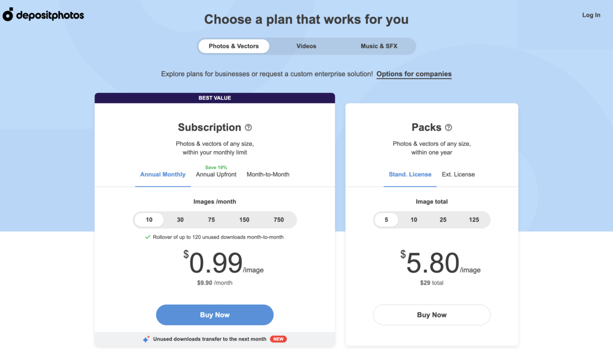Click the NEW badge on transfer notice
The image size is (613, 349).
pyautogui.click(x=278, y=339)
